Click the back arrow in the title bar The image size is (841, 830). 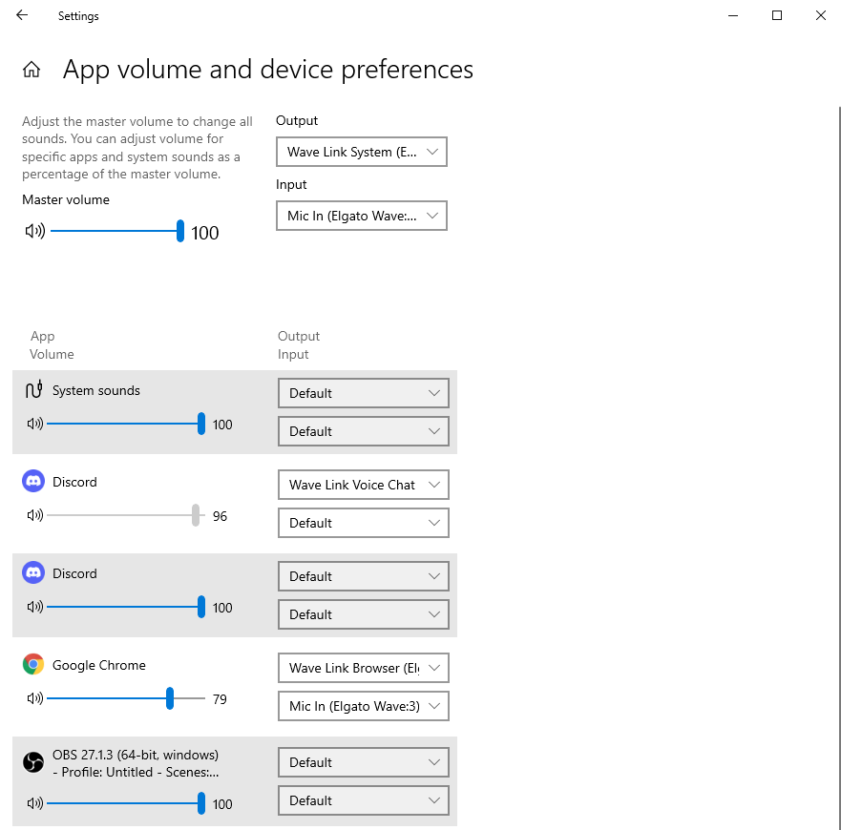[x=21, y=15]
